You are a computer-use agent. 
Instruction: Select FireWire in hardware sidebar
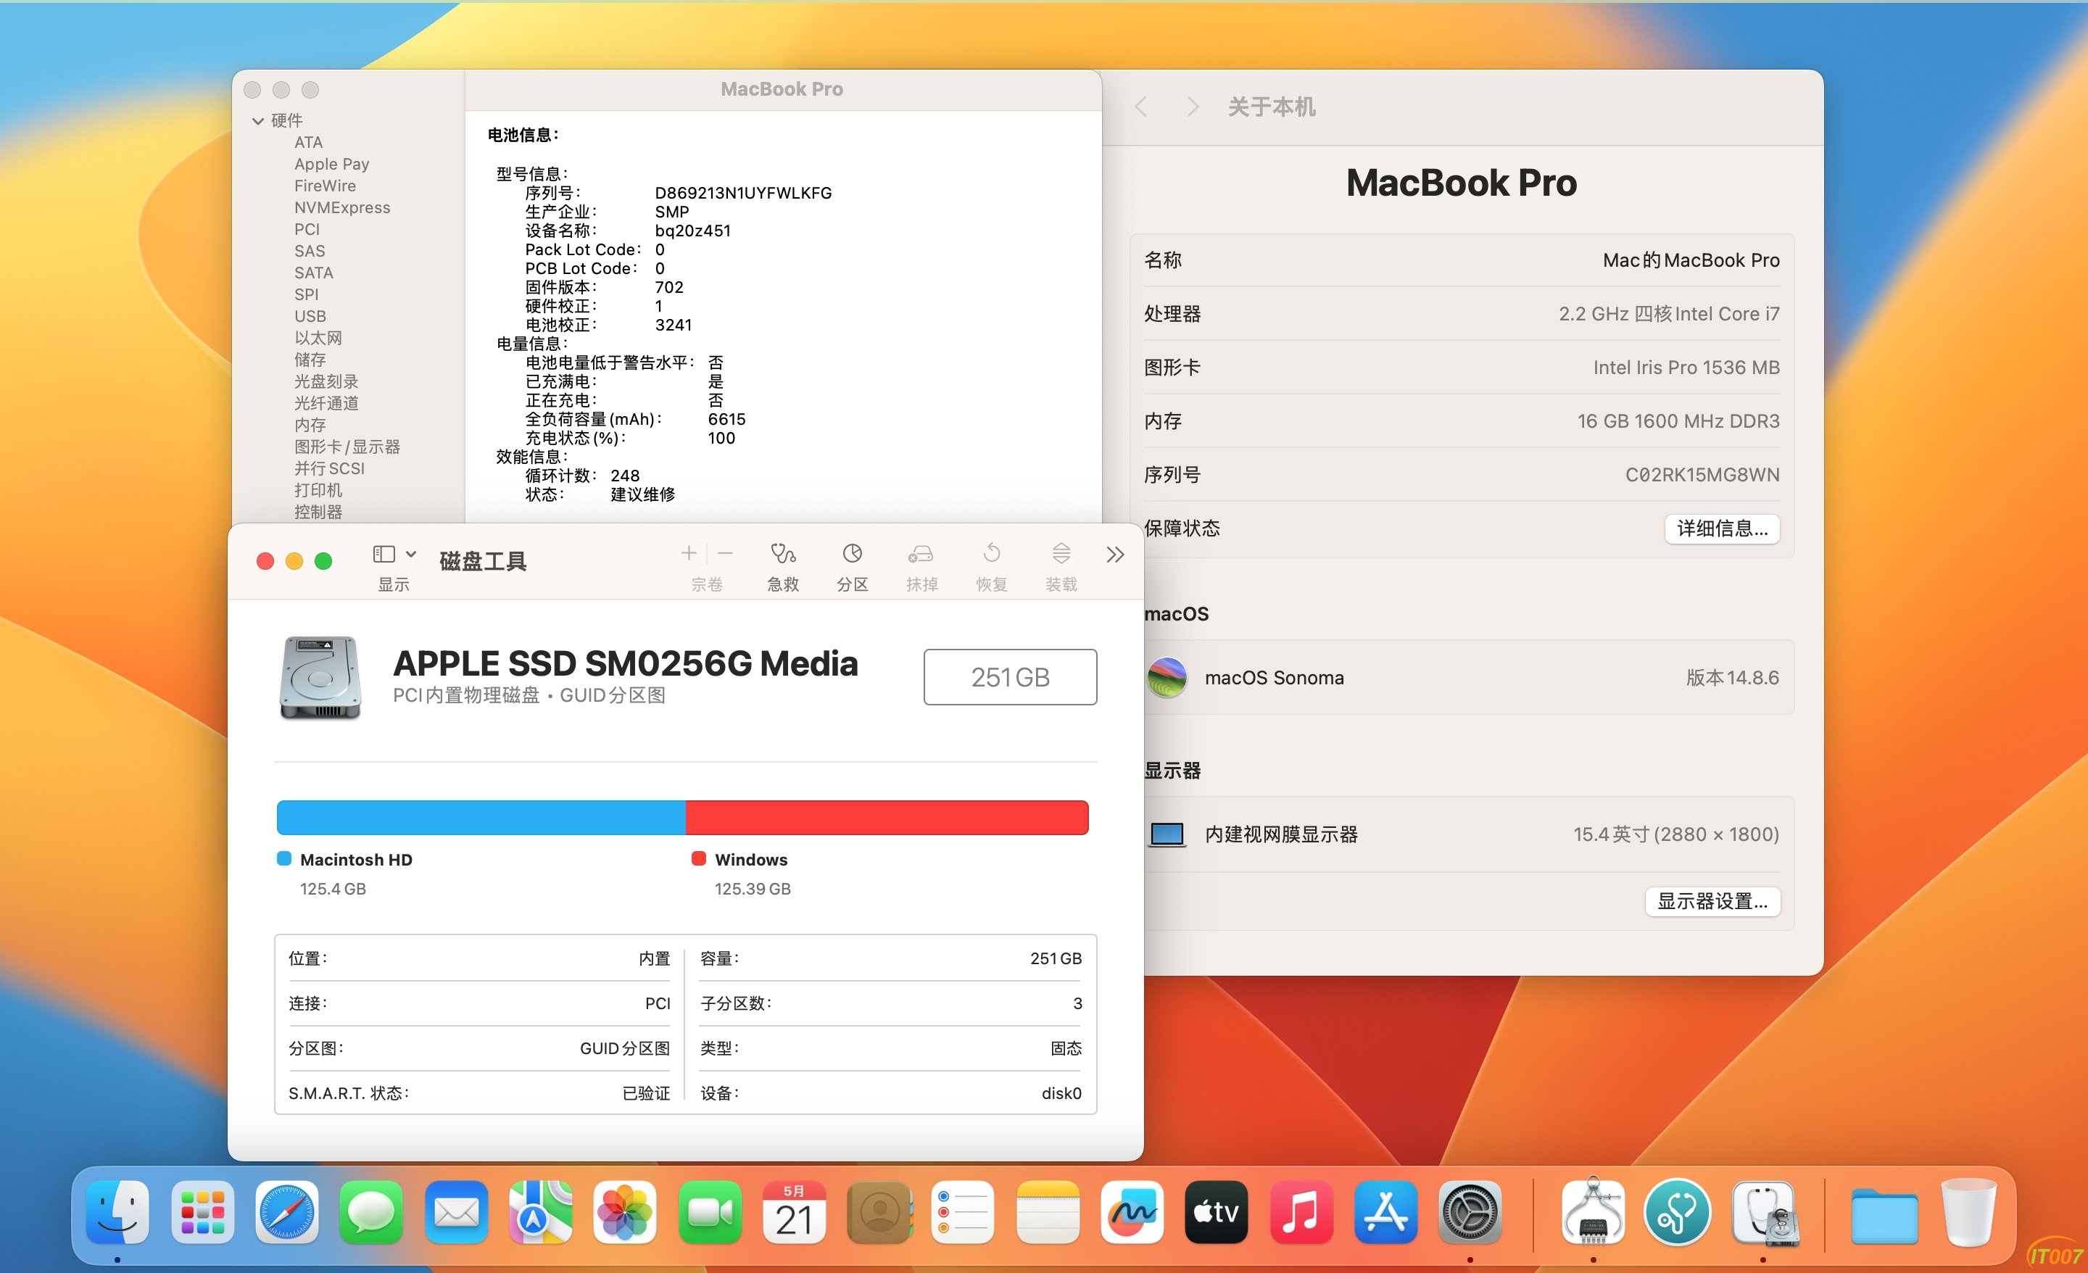pos(325,186)
